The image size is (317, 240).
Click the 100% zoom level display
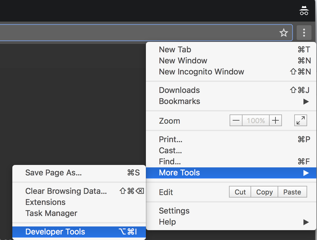point(255,120)
